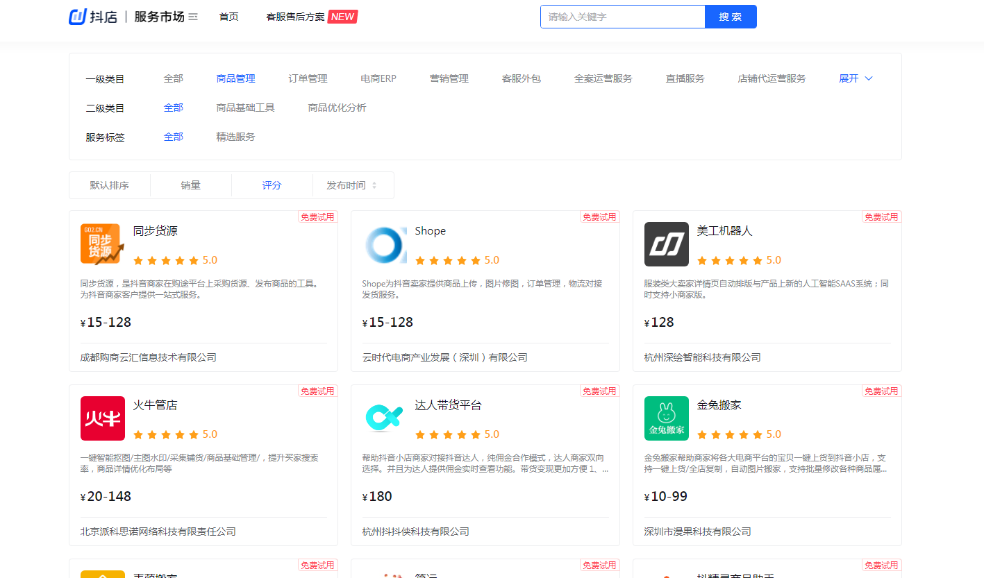Select the 订单管理 category

[x=308, y=78]
